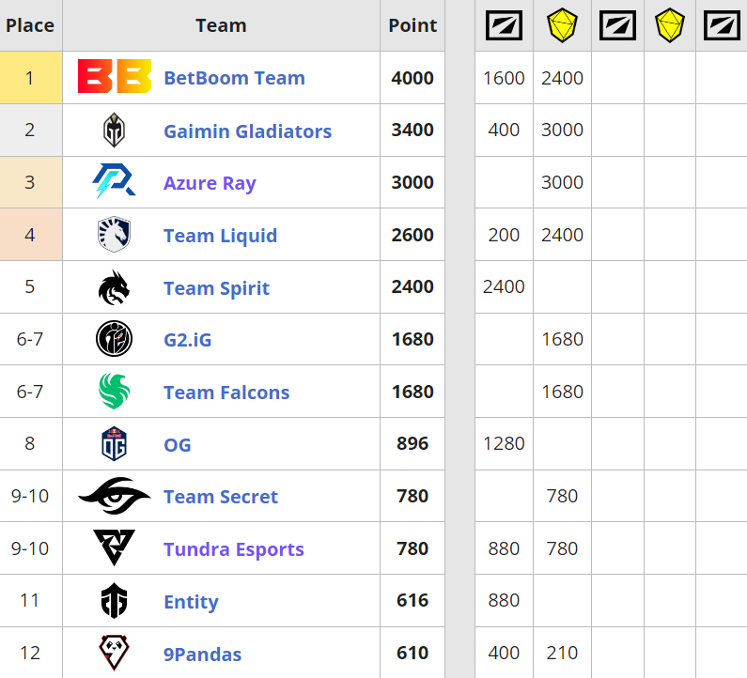This screenshot has width=747, height=678.
Task: Click the Entity team logo
Action: [x=114, y=601]
